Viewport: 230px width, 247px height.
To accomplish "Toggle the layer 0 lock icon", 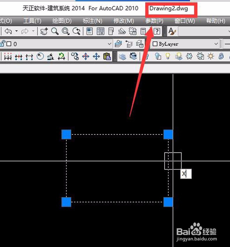I will tap(3, 43).
